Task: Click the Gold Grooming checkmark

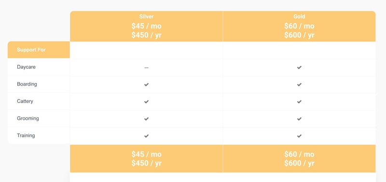Action: pyautogui.click(x=299, y=119)
